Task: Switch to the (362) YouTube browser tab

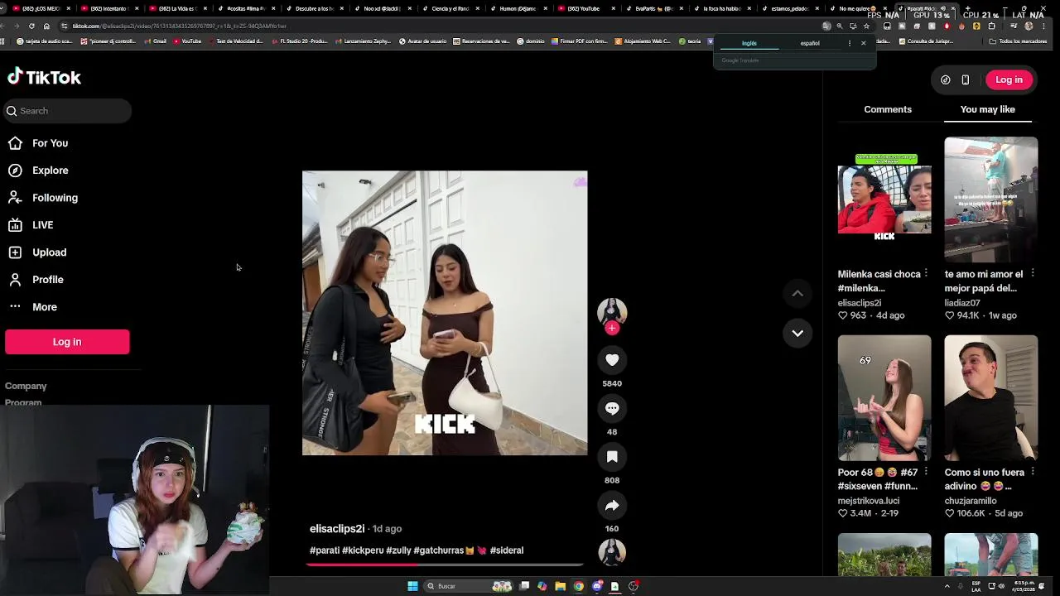Action: point(585,8)
